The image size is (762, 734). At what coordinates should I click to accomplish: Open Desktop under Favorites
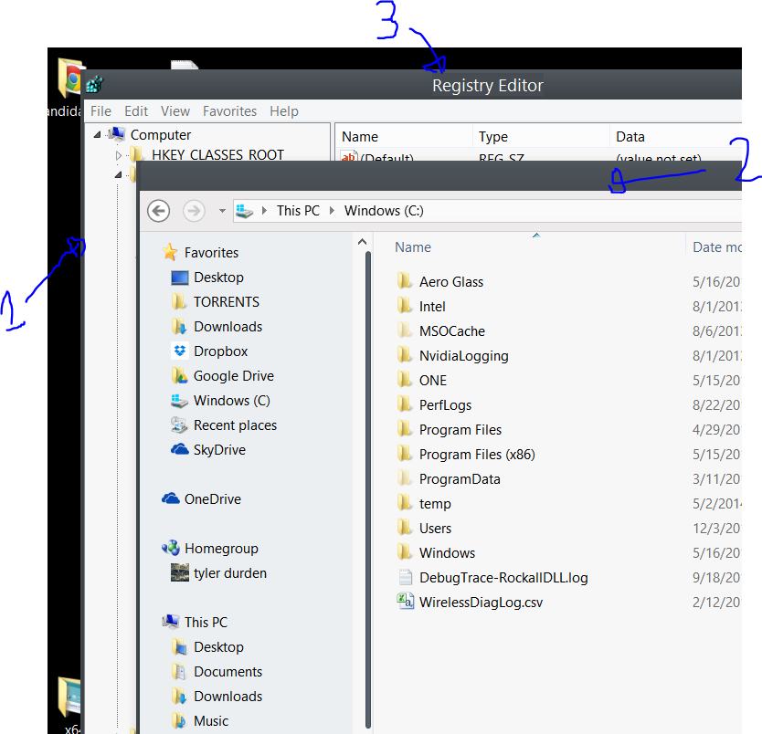(218, 278)
